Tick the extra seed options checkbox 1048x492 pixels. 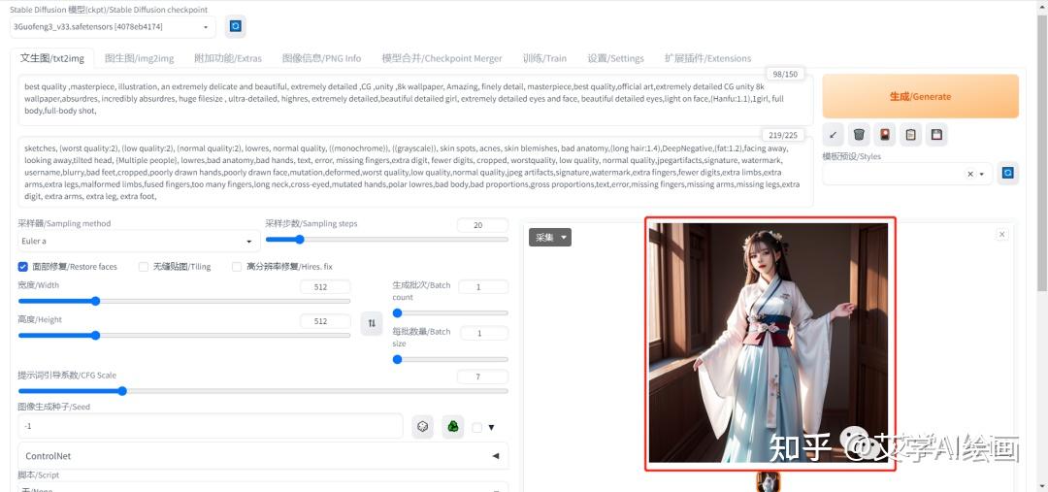[476, 428]
